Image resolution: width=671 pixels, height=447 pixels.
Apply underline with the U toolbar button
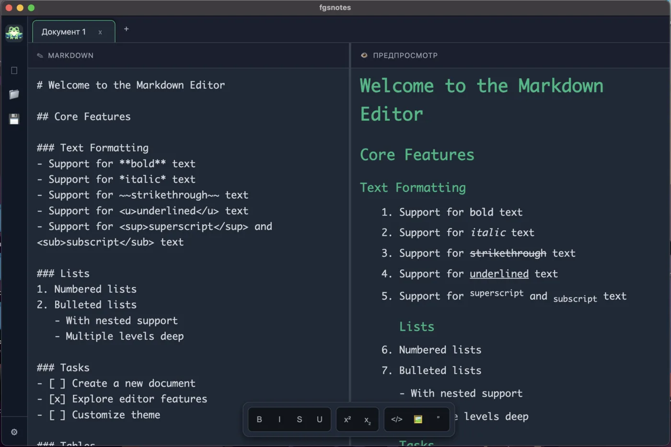[x=320, y=419]
